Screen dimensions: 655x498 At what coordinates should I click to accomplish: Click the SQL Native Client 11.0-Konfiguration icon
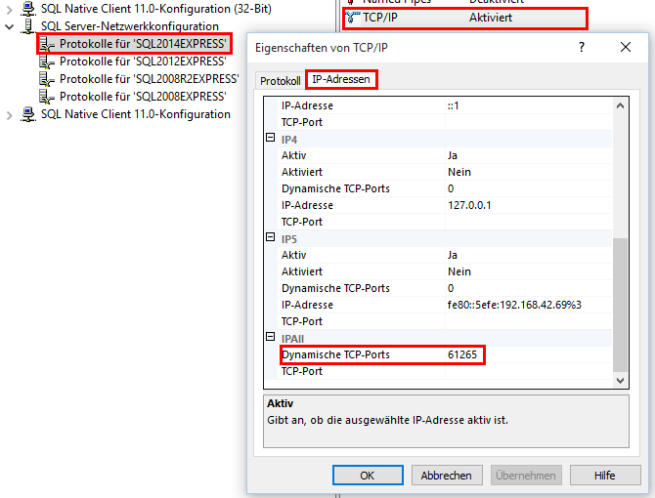tap(28, 114)
